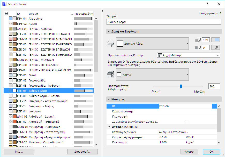
Task: Click Άνοιγμα Καταλόγου... link
Action: tap(174, 132)
